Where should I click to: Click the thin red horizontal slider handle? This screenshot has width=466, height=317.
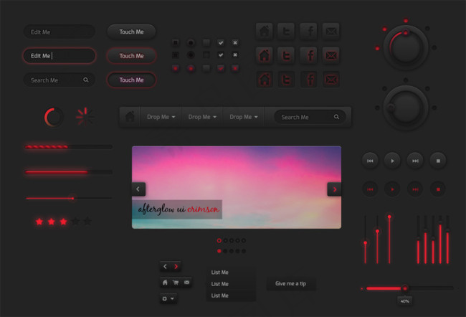[x=72, y=198]
